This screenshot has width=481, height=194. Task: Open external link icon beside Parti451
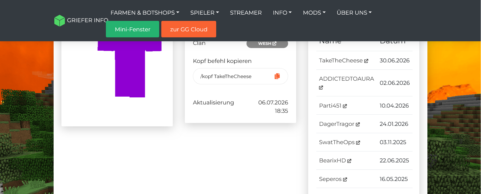click(345, 106)
